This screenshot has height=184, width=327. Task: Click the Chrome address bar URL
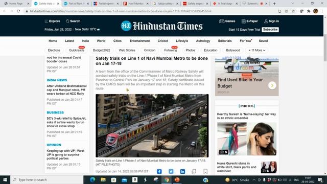tap(121, 11)
